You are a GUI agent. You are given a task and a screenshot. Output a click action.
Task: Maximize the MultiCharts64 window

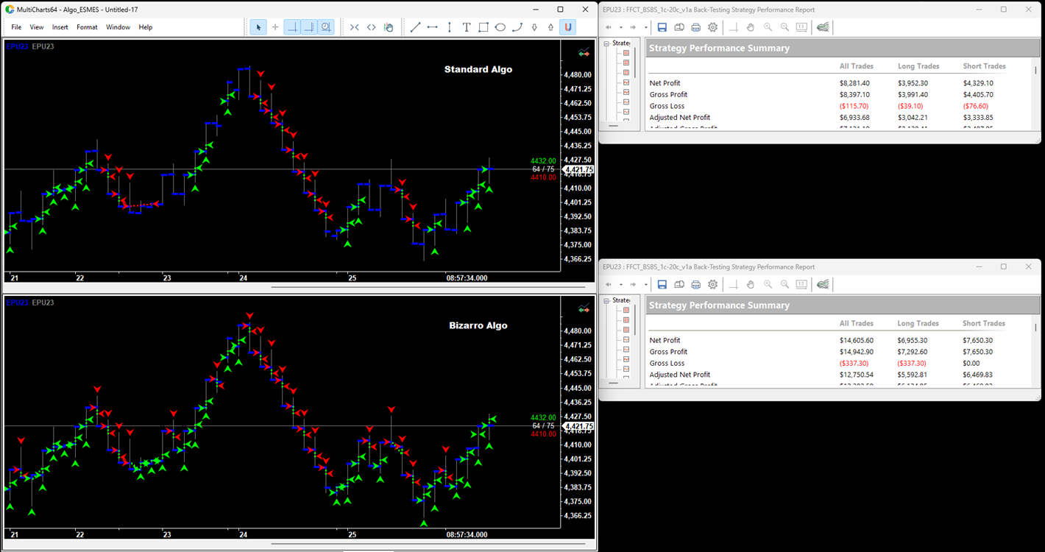coord(560,10)
